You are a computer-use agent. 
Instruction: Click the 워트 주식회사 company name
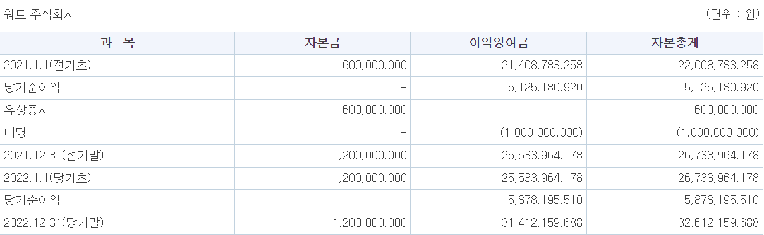coord(40,14)
